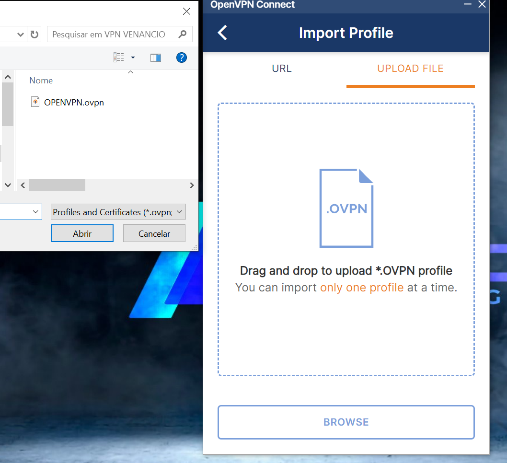Close the OpenVPN Connect window
This screenshot has height=463, width=507.
(482, 4)
